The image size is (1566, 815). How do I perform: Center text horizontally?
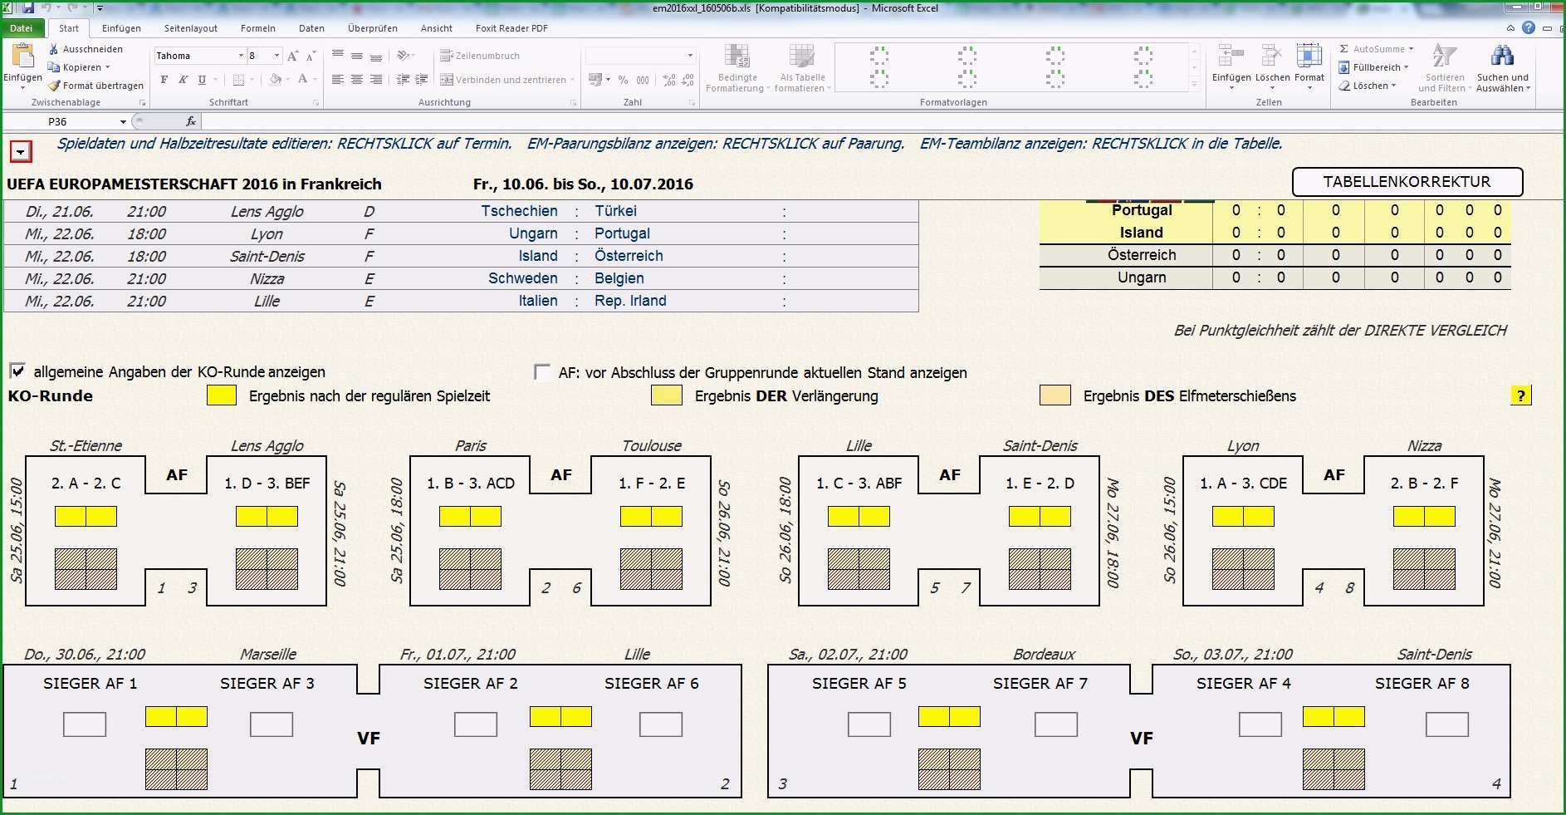click(x=356, y=80)
